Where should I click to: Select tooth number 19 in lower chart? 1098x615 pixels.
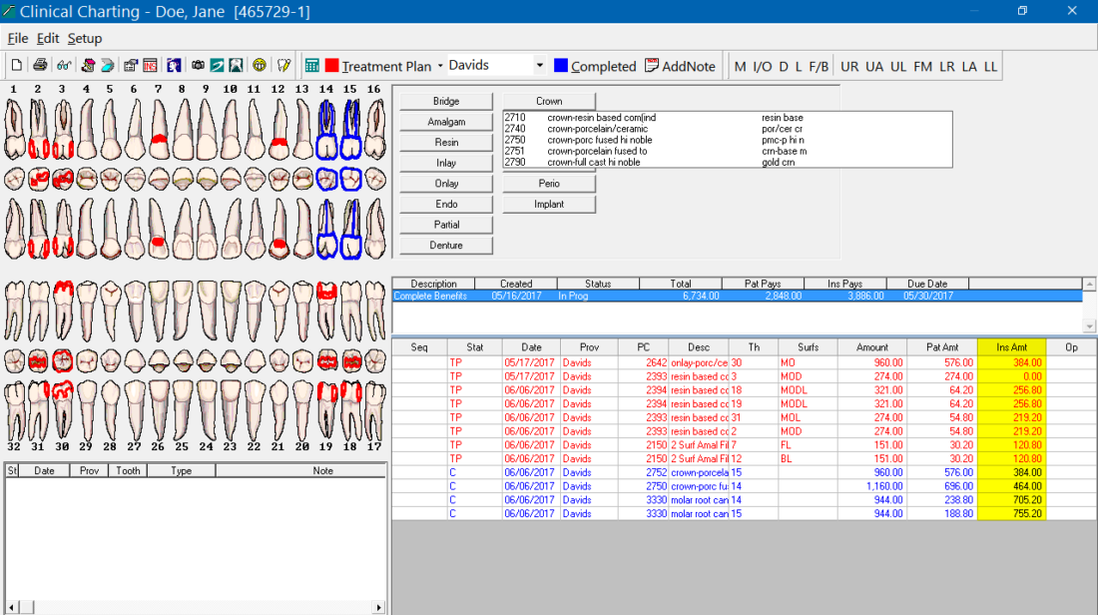(x=326, y=410)
